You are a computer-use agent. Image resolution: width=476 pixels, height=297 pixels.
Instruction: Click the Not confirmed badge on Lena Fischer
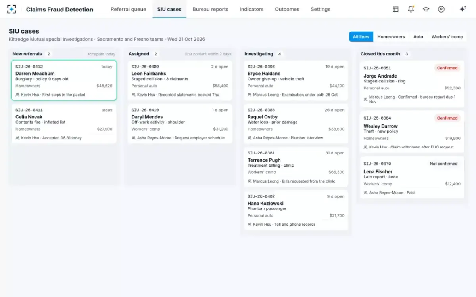[443, 164]
